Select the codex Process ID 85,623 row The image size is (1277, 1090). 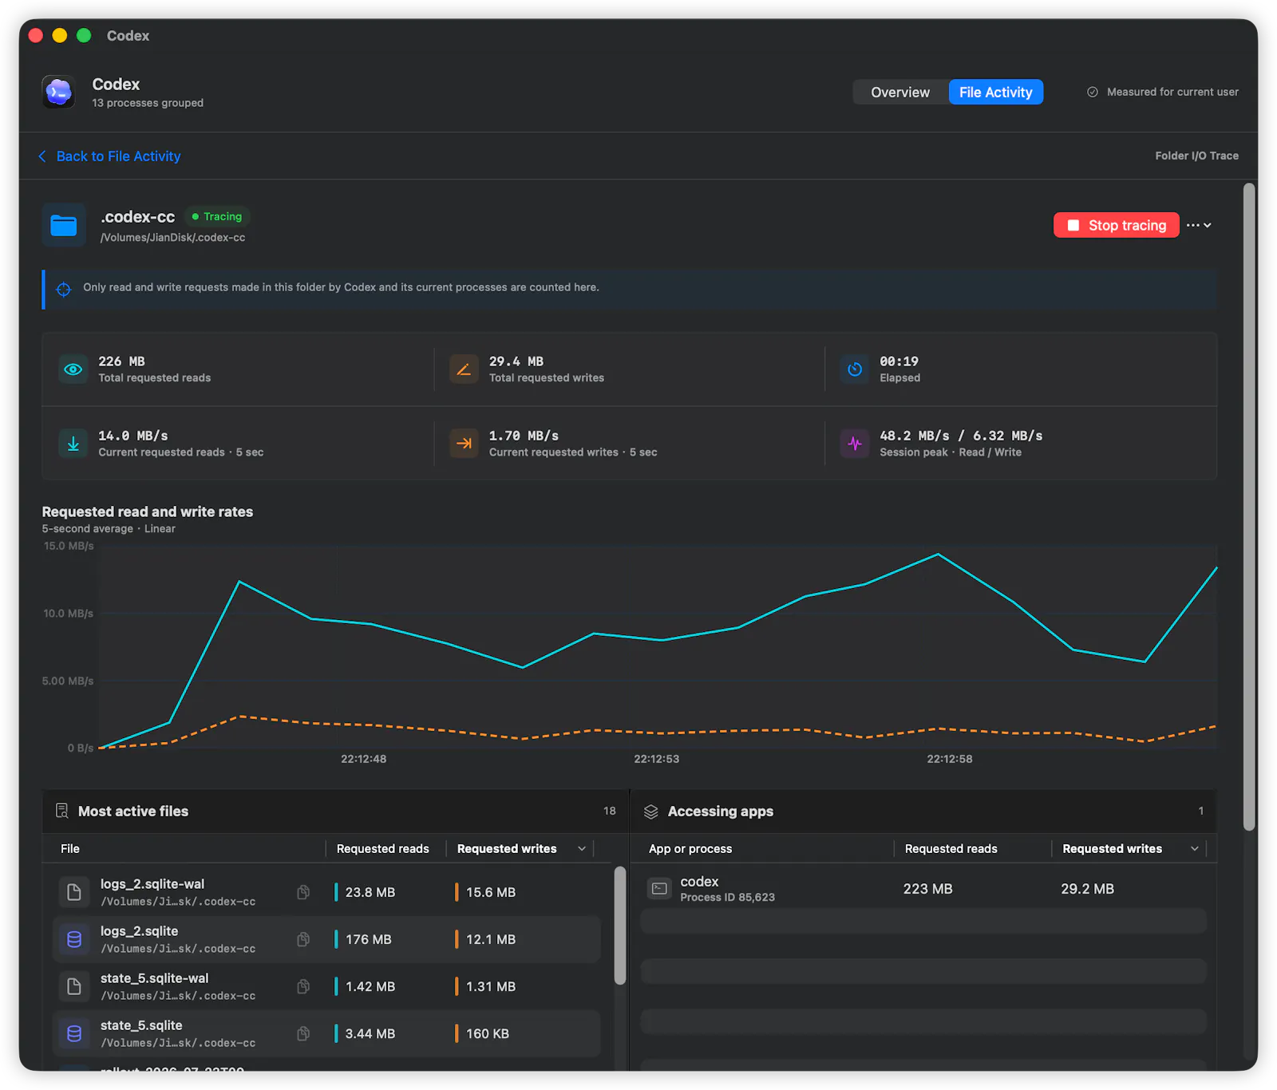click(923, 889)
